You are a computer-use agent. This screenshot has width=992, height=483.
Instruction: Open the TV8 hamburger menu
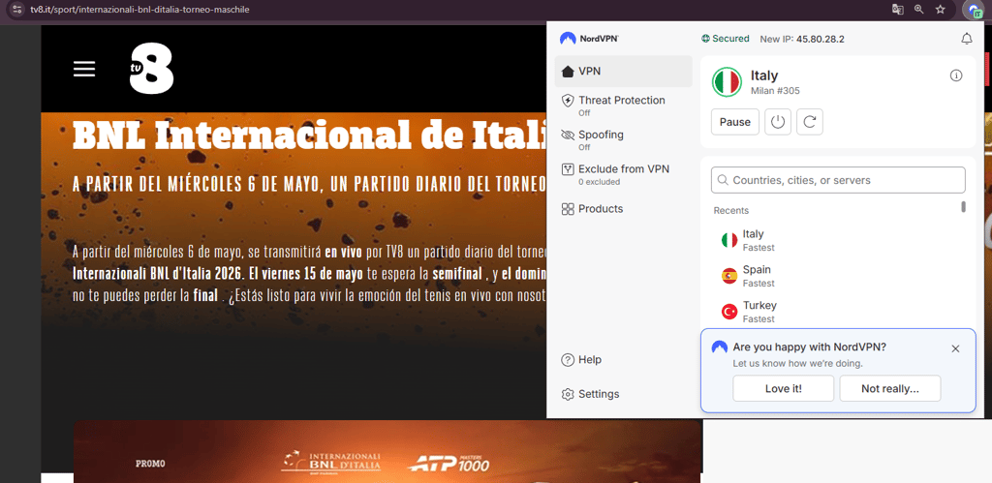pyautogui.click(x=84, y=69)
